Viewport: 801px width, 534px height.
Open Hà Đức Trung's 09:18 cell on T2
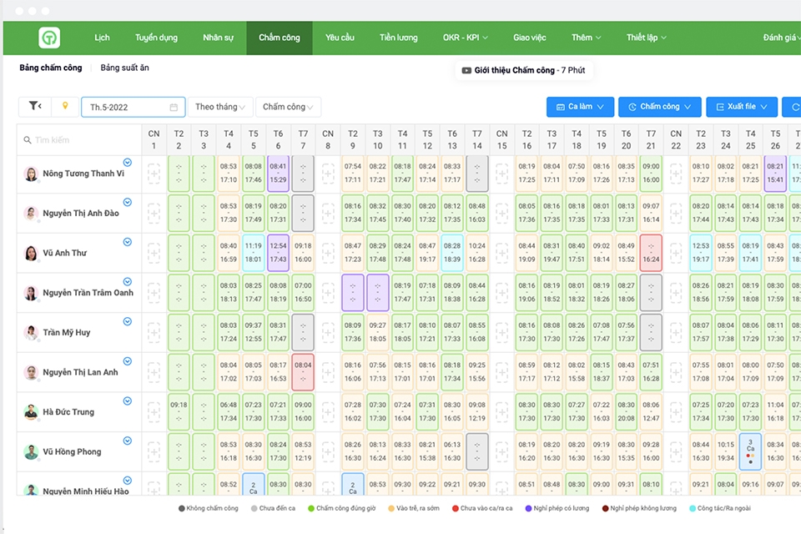point(179,412)
